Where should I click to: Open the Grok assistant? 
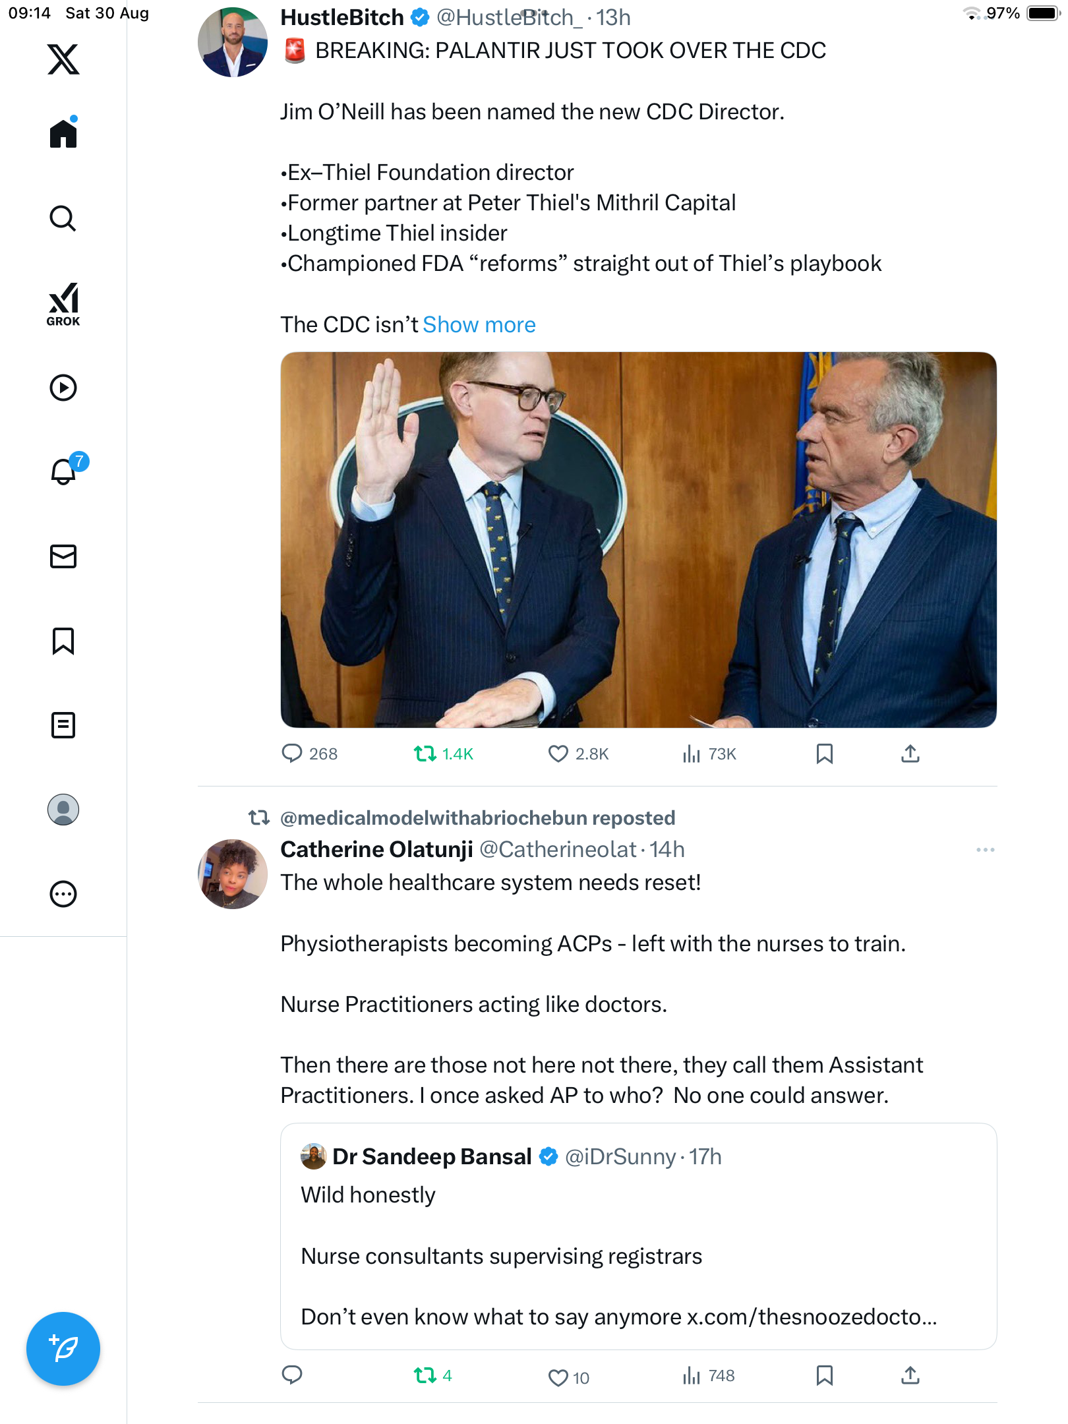pyautogui.click(x=63, y=304)
